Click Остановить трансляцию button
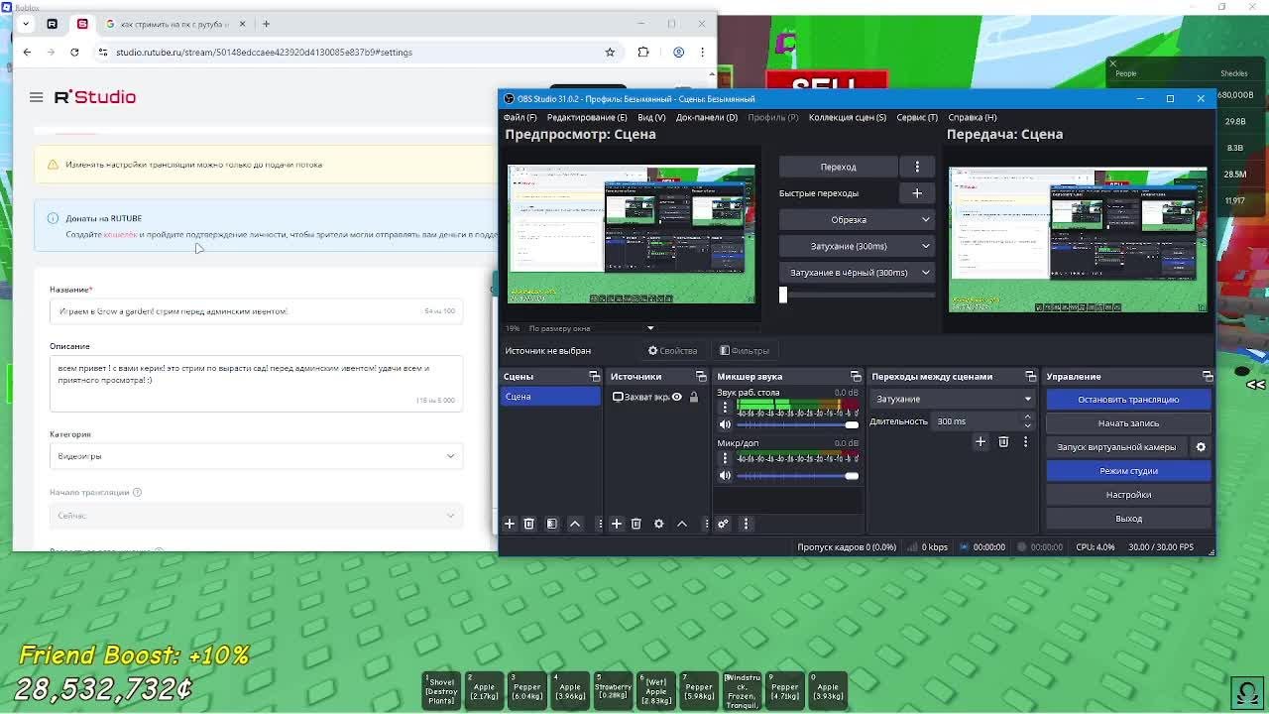1269x714 pixels. pyautogui.click(x=1128, y=400)
